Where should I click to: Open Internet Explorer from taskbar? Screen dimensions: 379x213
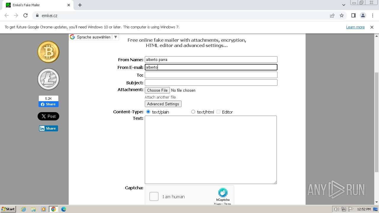coord(24,209)
